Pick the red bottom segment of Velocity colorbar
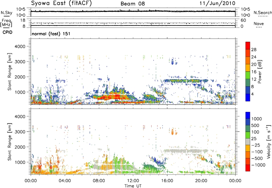The image size is (272, 188). (x=248, y=168)
